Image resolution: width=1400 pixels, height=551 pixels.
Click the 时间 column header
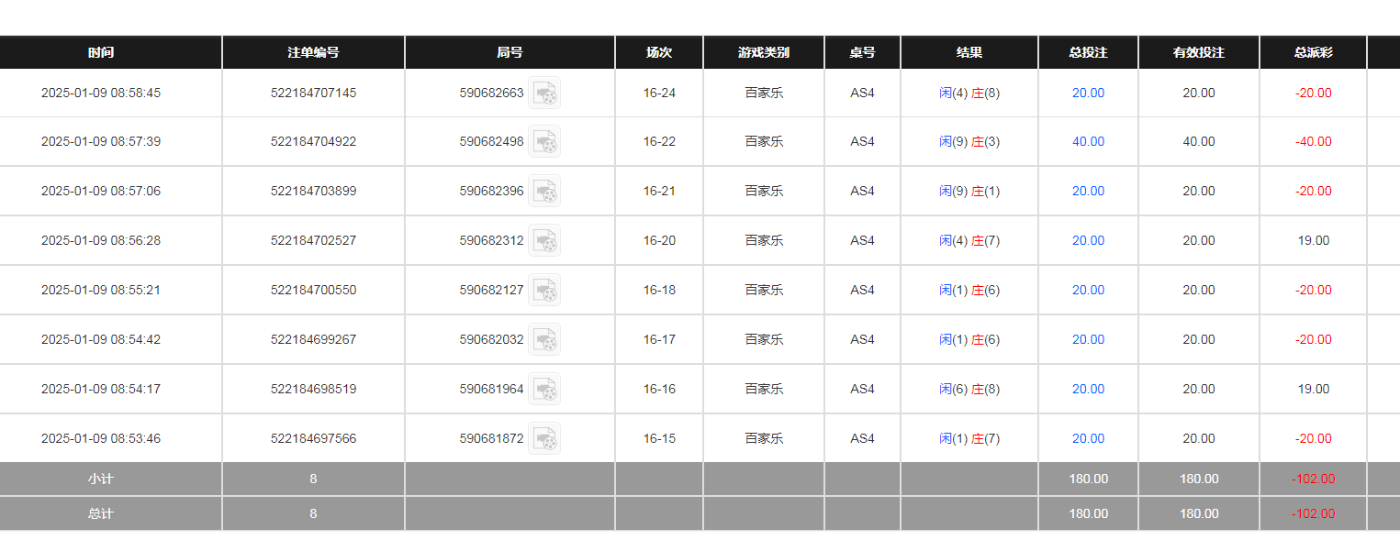101,52
